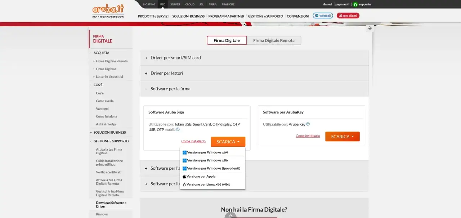Open SOLUZIONI BUSINESS main menu
The image size is (461, 218).
click(x=188, y=16)
